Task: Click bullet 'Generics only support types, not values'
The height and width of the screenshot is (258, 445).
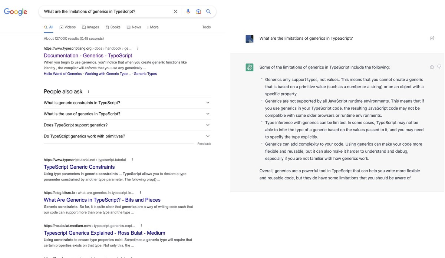Action: coord(344,87)
